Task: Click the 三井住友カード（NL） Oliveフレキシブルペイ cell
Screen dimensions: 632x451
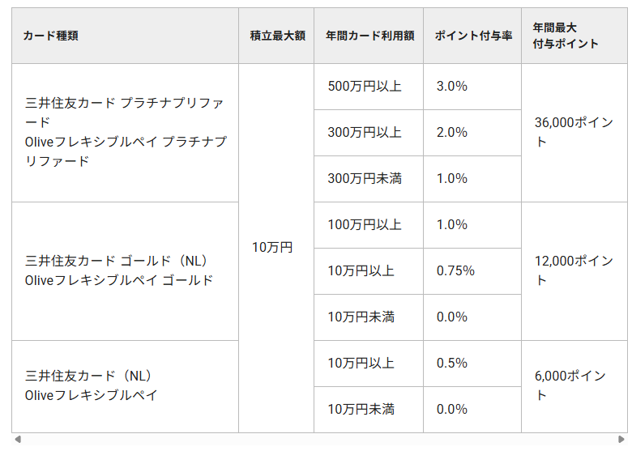Action: click(x=125, y=385)
